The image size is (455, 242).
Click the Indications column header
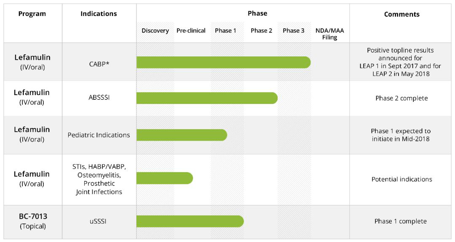point(99,14)
